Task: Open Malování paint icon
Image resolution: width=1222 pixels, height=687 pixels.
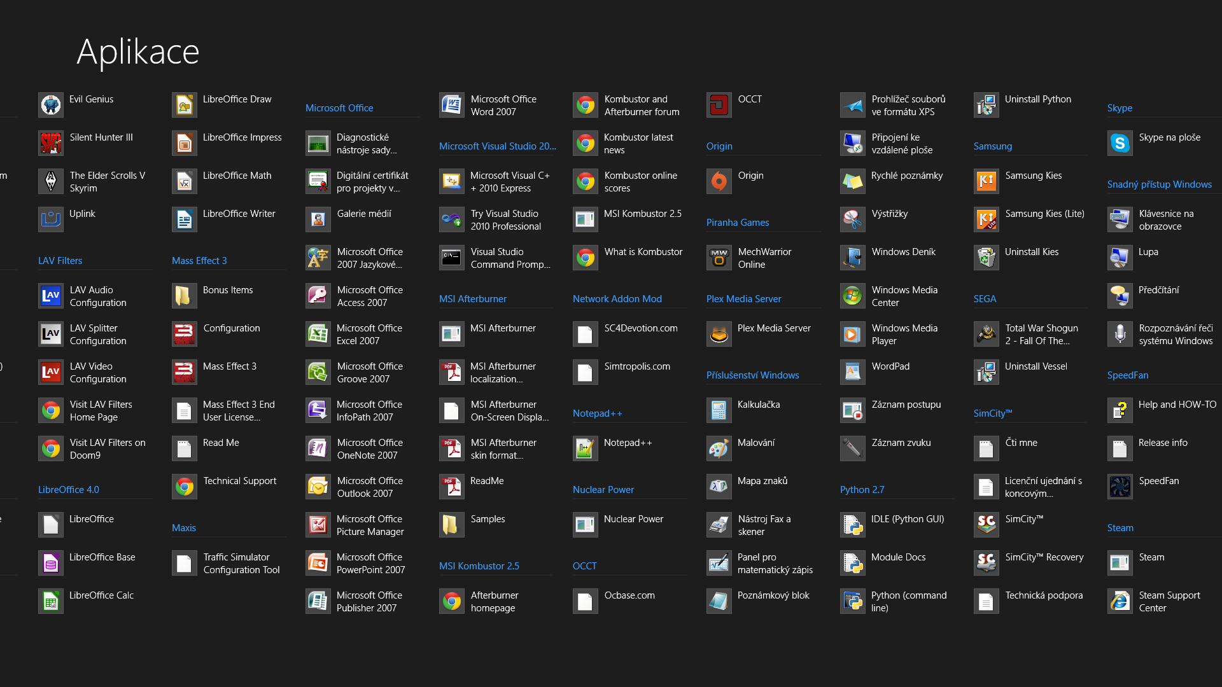Action: (719, 448)
